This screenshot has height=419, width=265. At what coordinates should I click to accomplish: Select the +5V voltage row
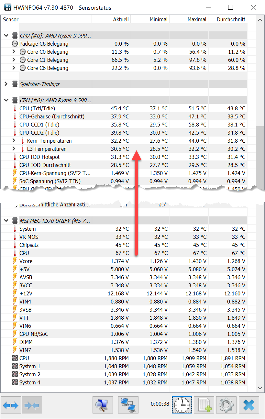click(x=124, y=269)
